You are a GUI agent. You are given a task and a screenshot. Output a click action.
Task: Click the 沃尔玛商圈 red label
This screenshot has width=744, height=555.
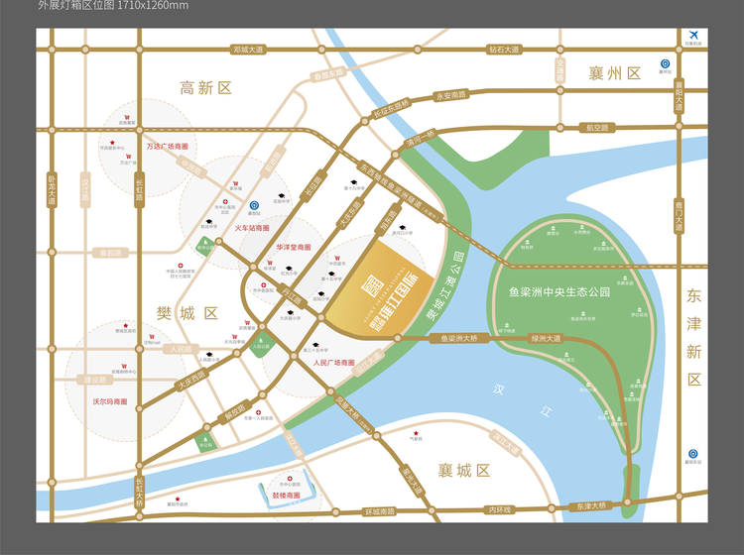click(110, 401)
